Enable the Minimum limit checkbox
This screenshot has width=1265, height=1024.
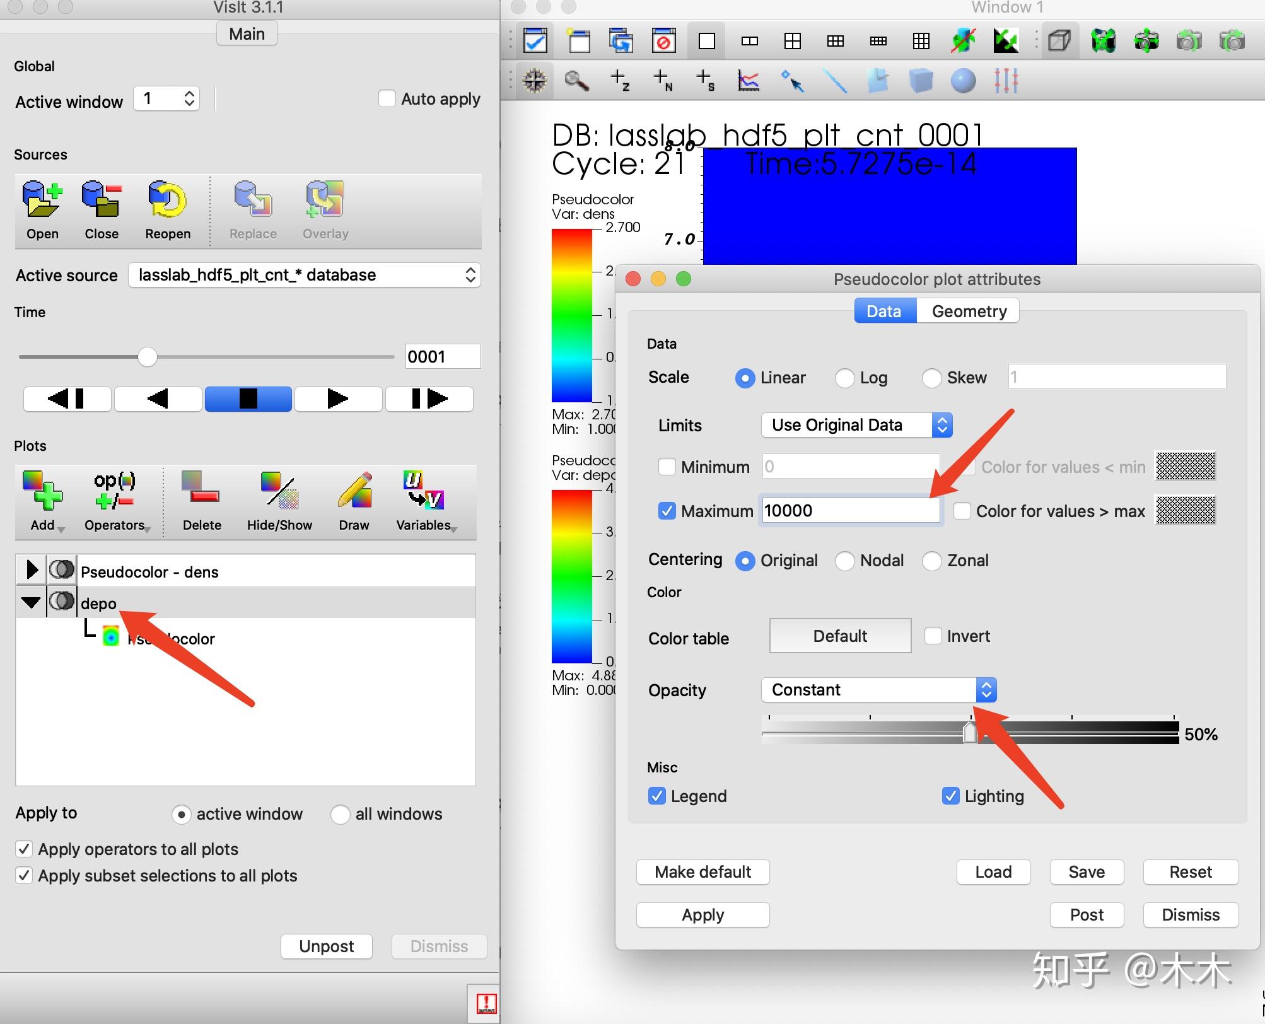[667, 467]
